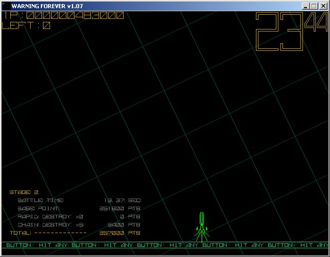The width and height of the screenshot is (330, 257).
Task: Click the 251600 PTS base point value
Action: [x=120, y=209]
